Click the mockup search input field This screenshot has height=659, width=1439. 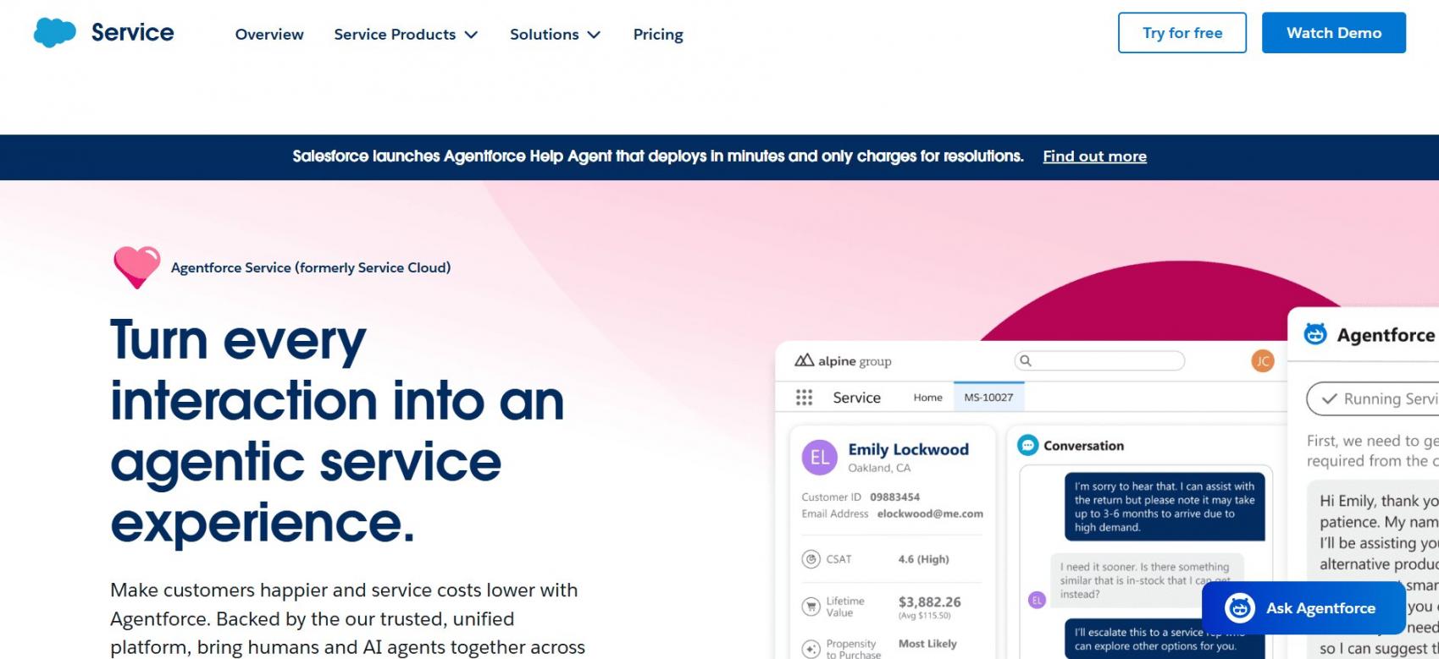pos(1099,360)
